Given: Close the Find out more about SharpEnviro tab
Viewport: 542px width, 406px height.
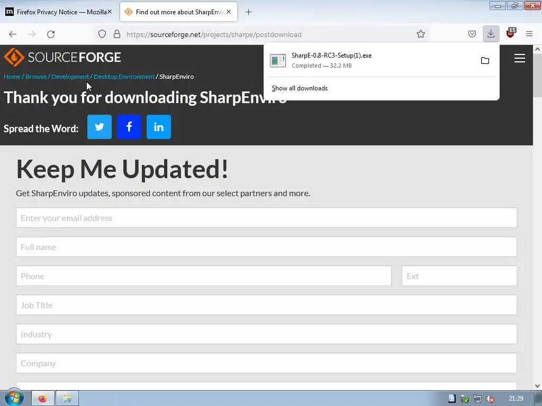Looking at the screenshot, I should (x=229, y=12).
